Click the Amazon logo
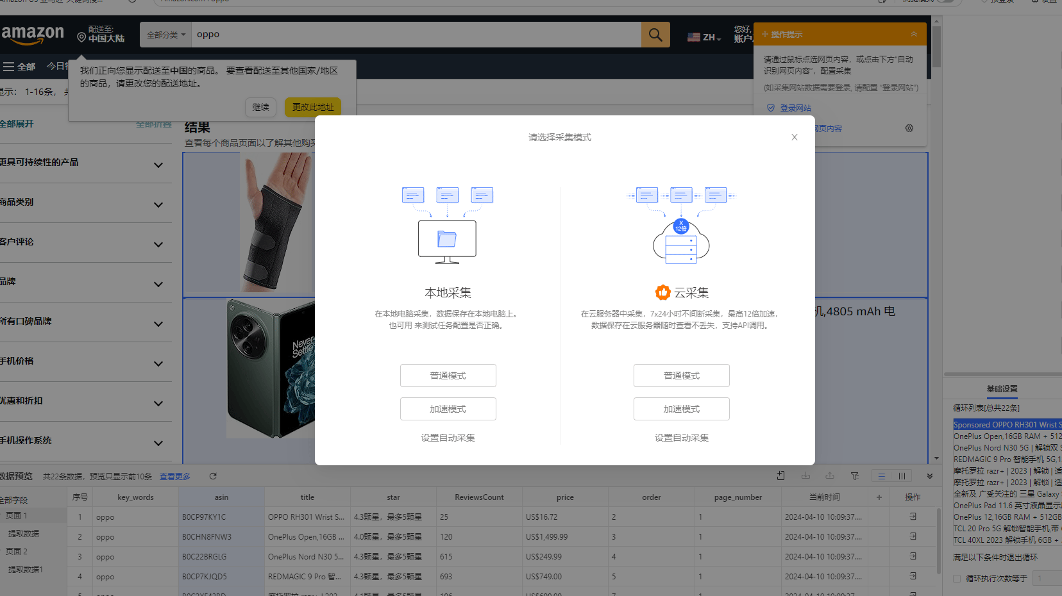Viewport: 1062px width, 596px height. pos(32,35)
